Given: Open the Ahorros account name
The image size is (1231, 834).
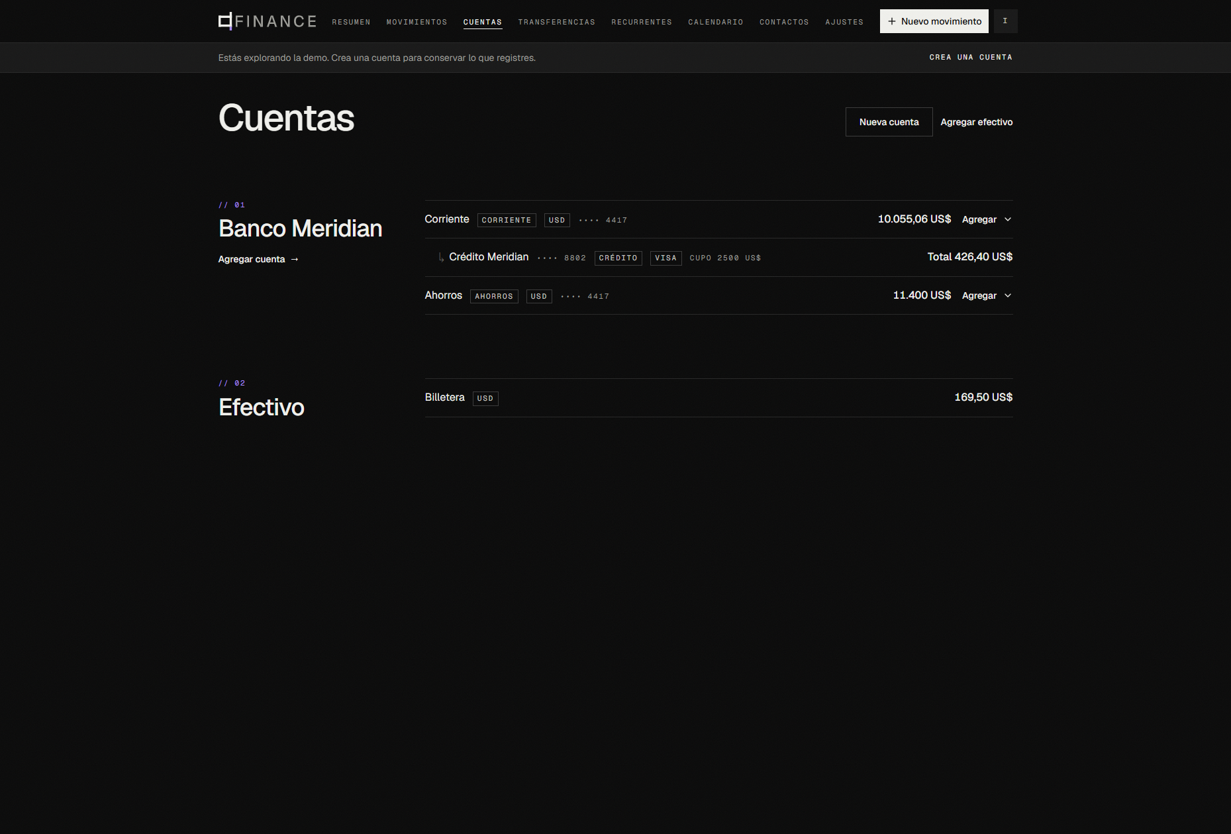Looking at the screenshot, I should (443, 295).
